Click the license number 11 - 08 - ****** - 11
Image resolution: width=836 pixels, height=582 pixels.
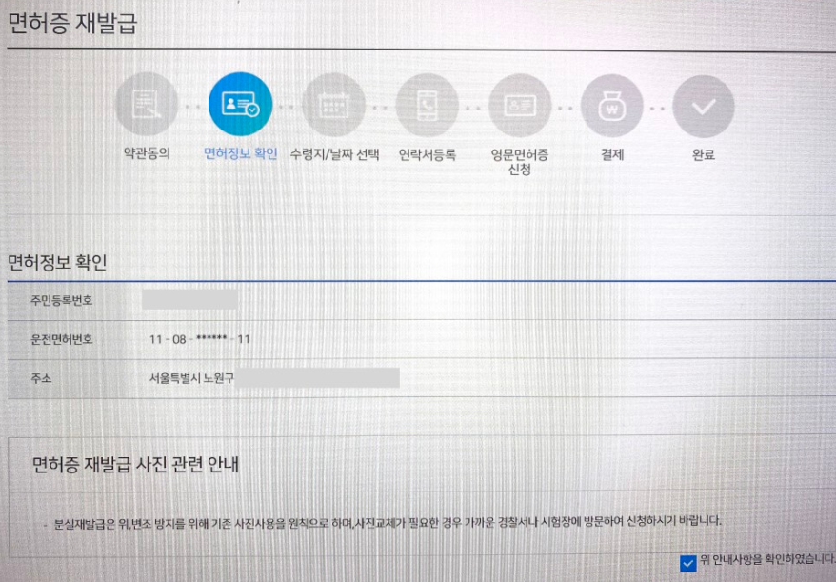(199, 339)
